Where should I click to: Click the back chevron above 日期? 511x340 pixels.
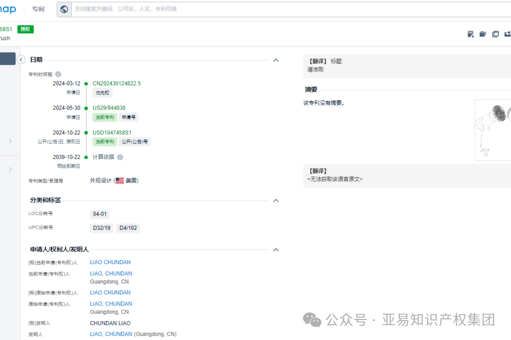tap(21, 59)
